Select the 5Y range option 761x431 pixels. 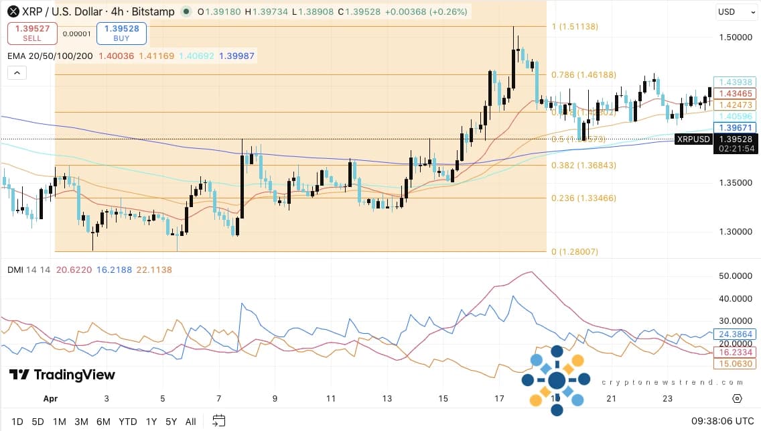pyautogui.click(x=171, y=422)
